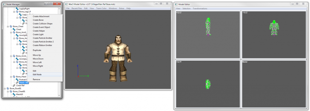This screenshot has height=111, width=310.
Task: Select the Bone_Chest01 tree row
Action: [x=19, y=91]
